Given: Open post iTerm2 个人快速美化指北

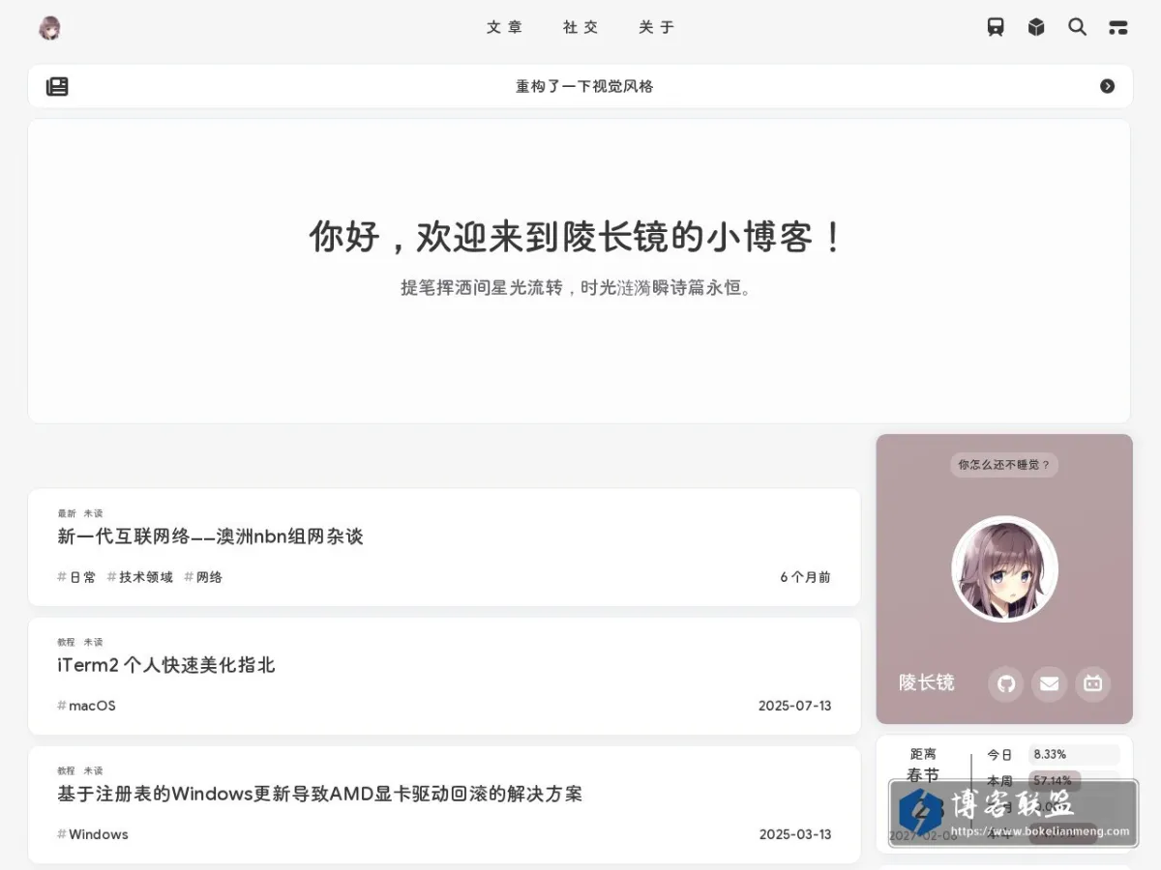Looking at the screenshot, I should click(x=166, y=665).
